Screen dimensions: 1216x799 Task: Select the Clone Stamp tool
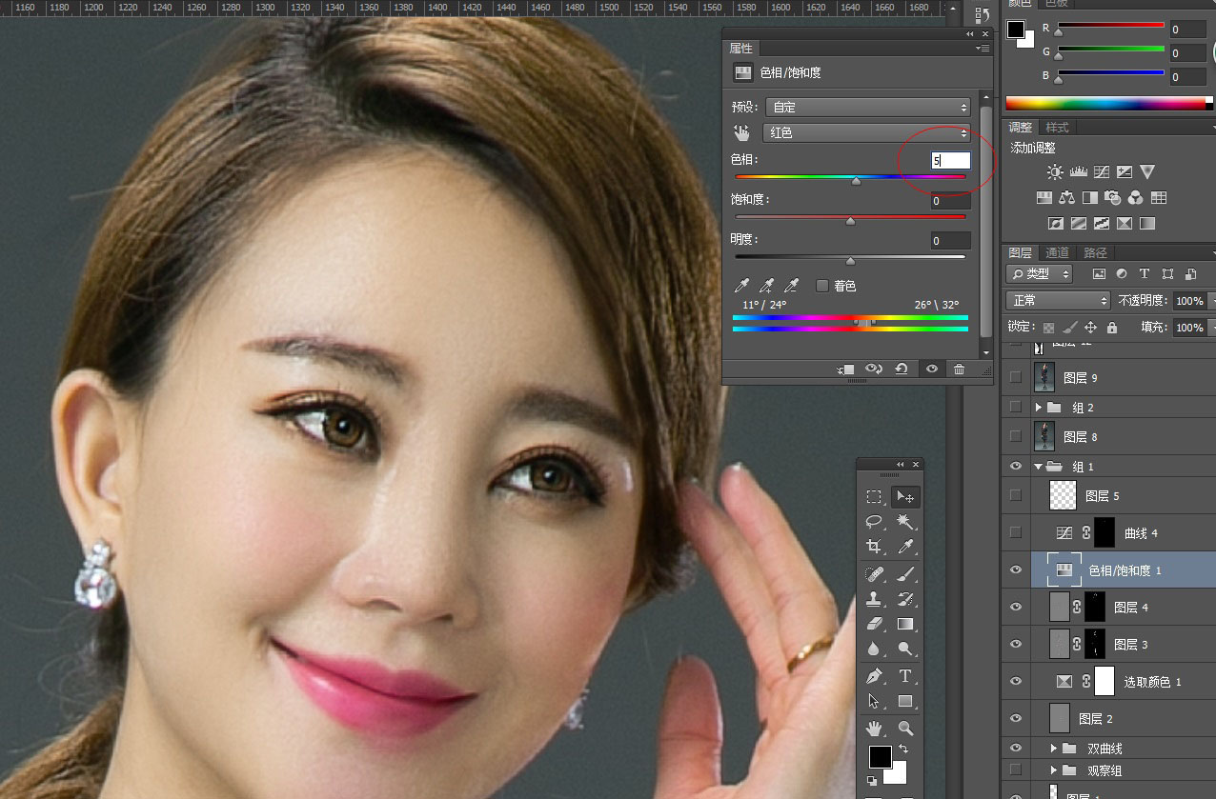pyautogui.click(x=874, y=599)
